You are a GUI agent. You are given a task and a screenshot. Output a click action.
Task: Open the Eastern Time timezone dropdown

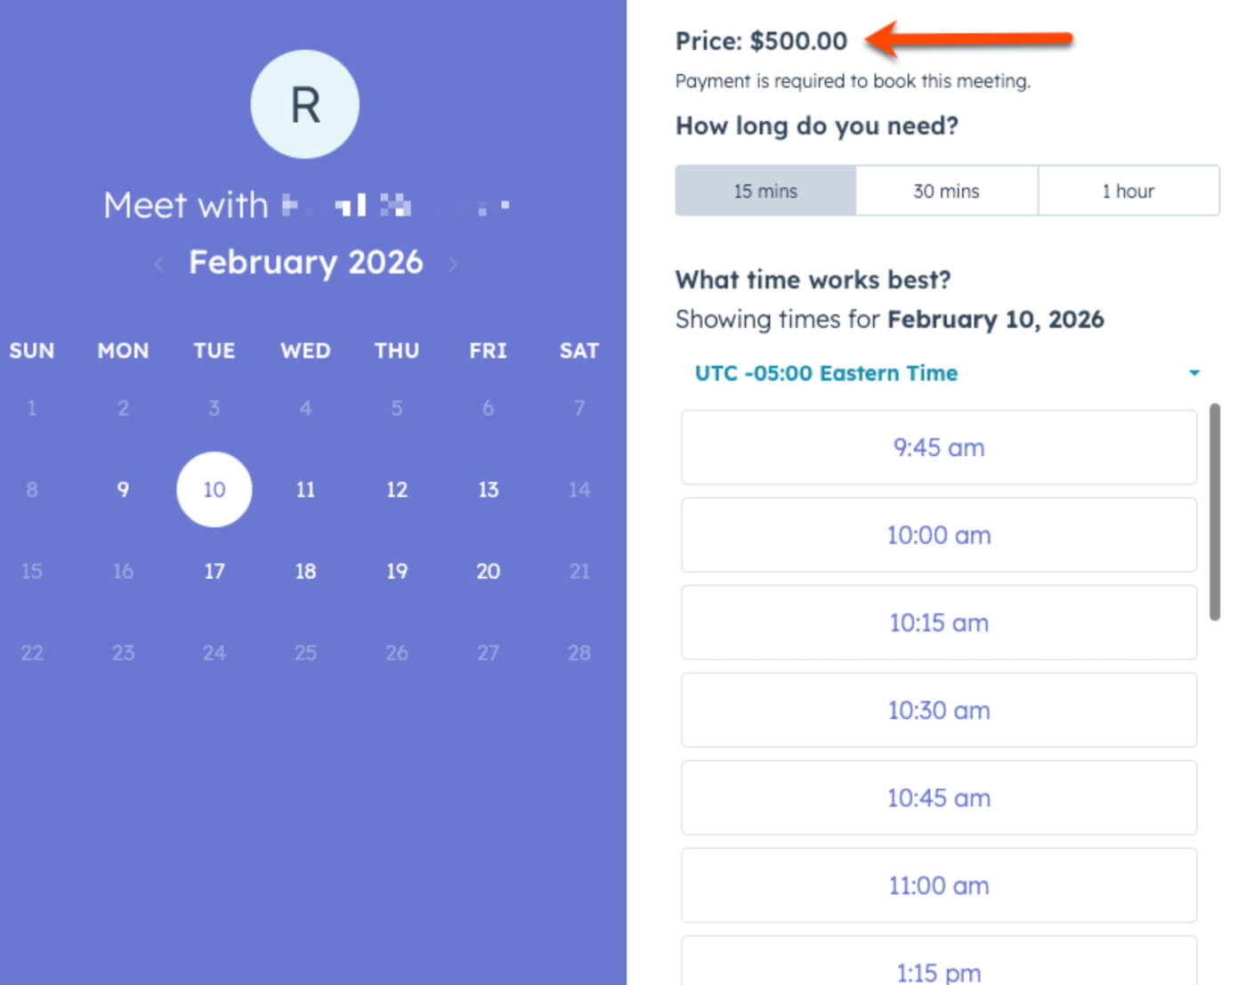[826, 373]
